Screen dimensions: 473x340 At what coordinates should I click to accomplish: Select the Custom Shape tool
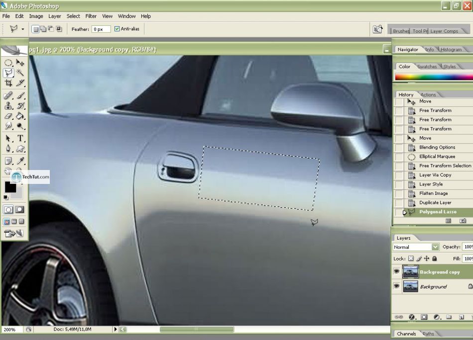tap(20, 149)
